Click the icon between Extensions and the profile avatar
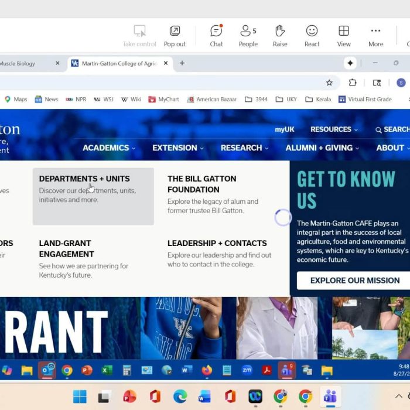Viewport: 410px width, 410px height. pos(377,83)
